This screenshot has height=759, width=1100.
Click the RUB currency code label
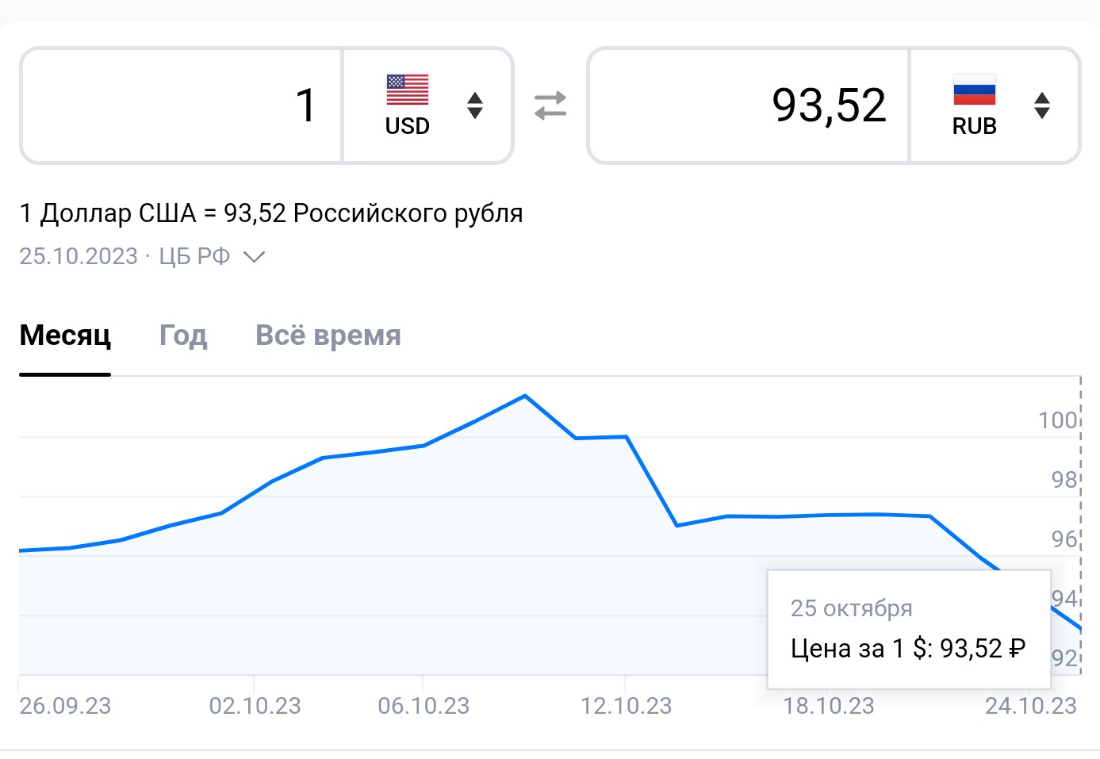click(x=974, y=126)
